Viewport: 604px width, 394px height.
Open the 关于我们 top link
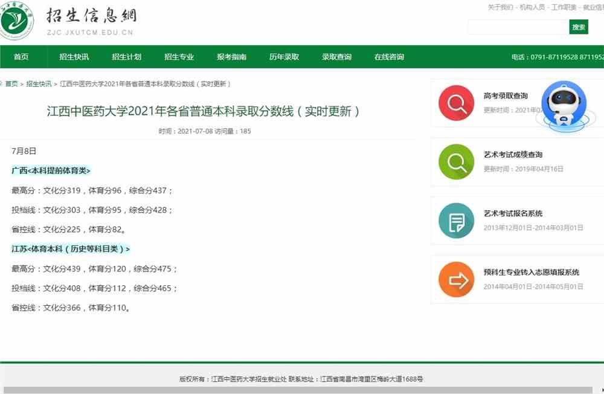(500, 7)
